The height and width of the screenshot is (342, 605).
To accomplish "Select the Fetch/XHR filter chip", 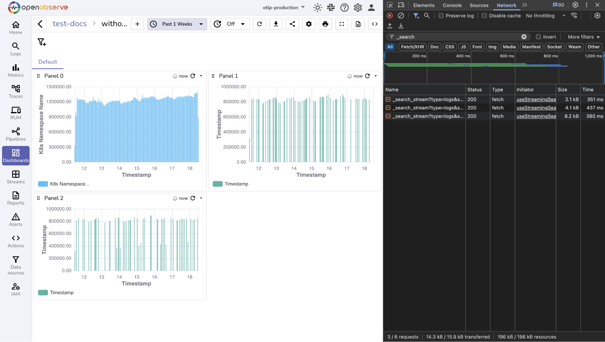I will [x=412, y=47].
